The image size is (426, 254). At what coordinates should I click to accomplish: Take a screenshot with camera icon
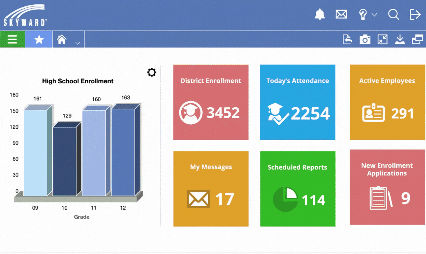tap(365, 40)
